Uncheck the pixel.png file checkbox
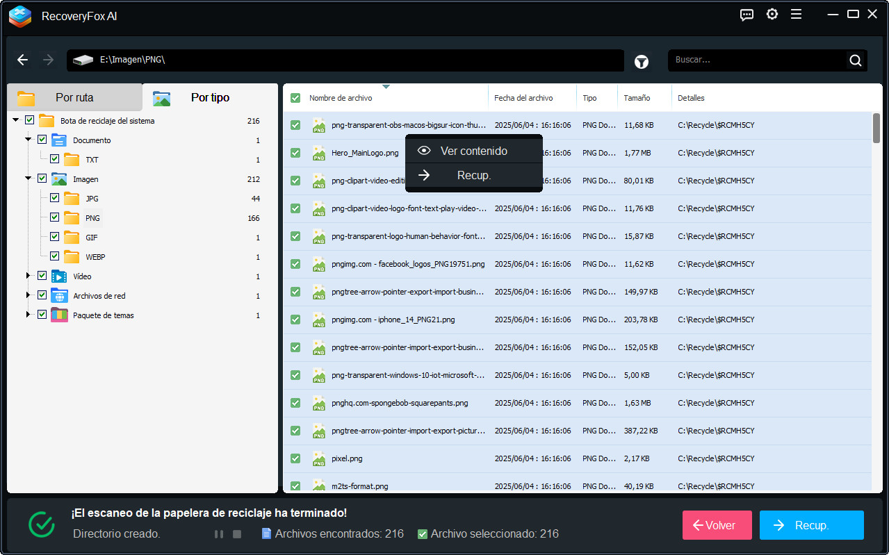889x555 pixels. click(295, 458)
